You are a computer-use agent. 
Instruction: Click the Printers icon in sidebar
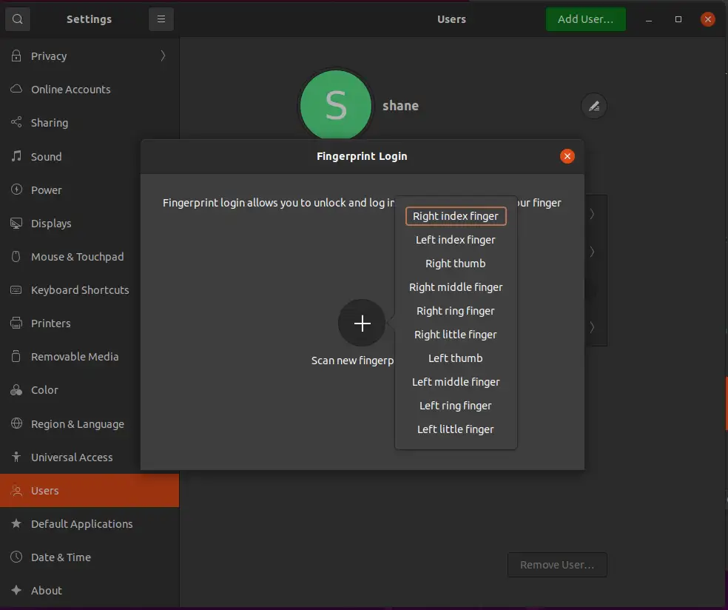tap(16, 323)
